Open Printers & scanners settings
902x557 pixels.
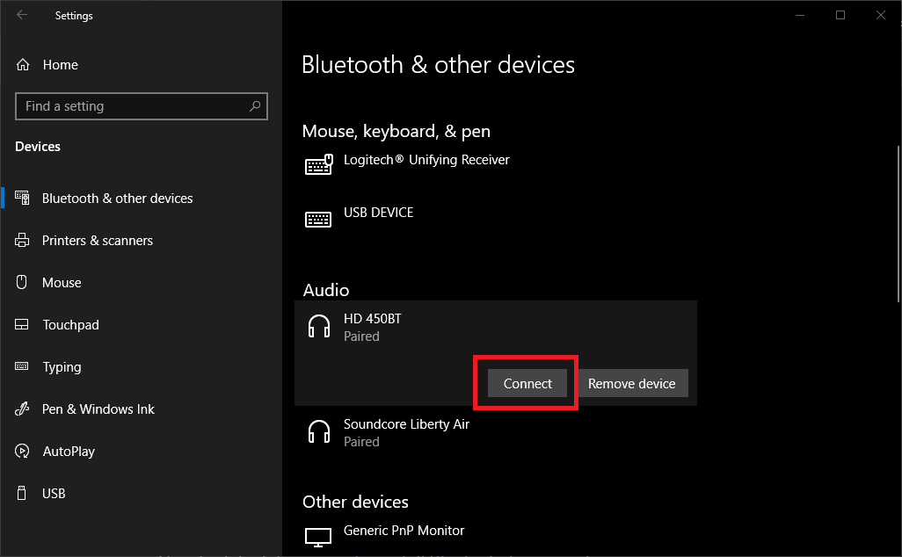pos(98,240)
